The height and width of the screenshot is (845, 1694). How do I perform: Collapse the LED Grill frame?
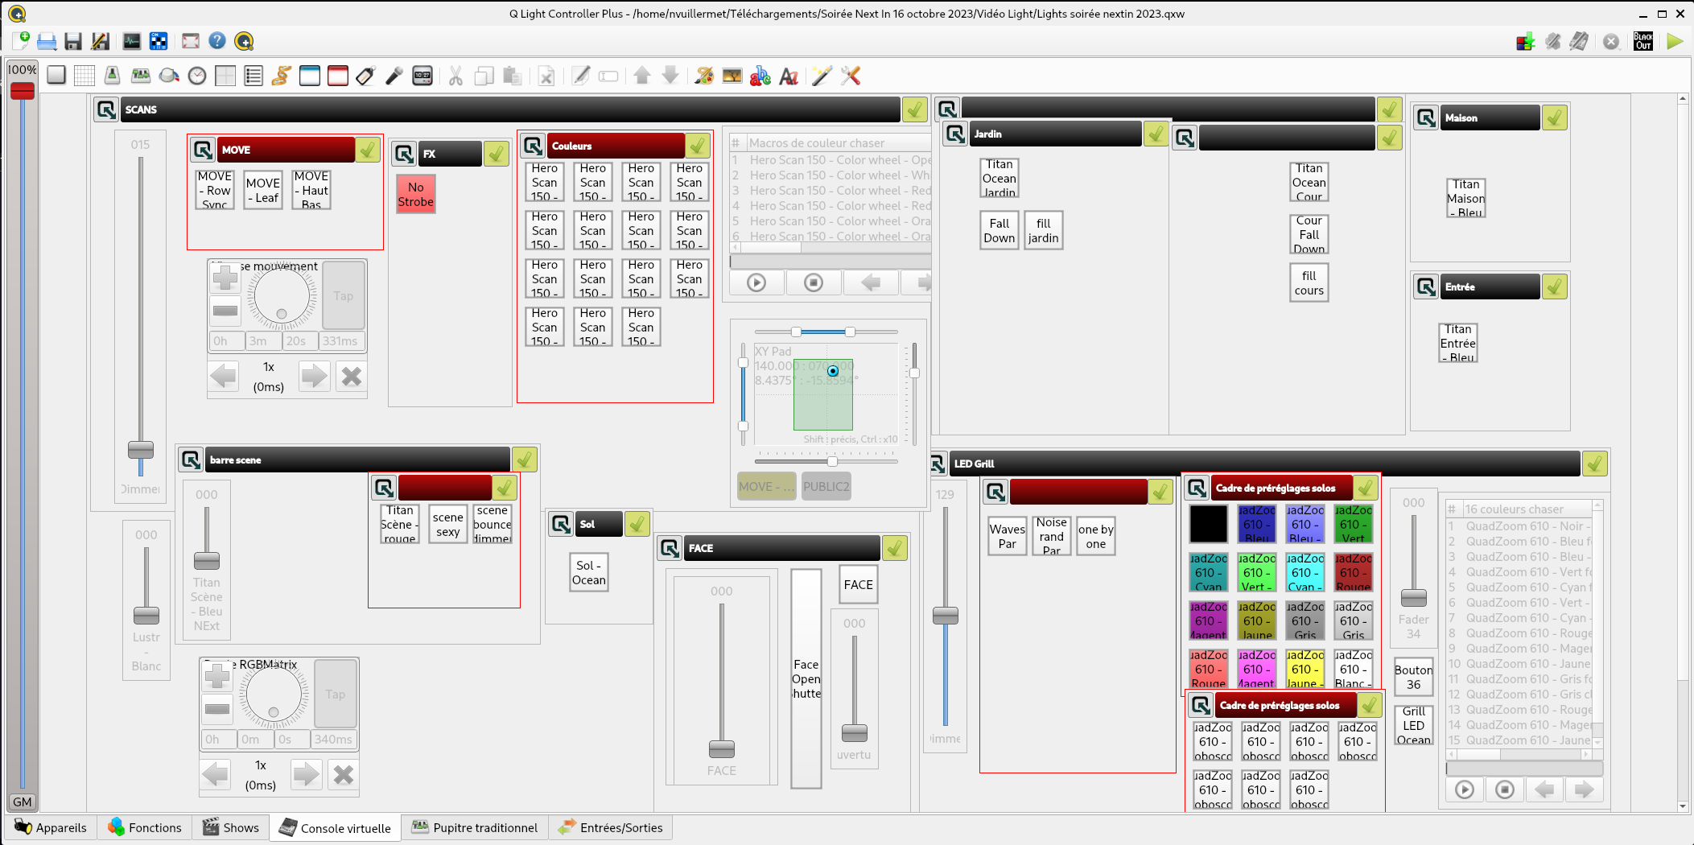[938, 464]
